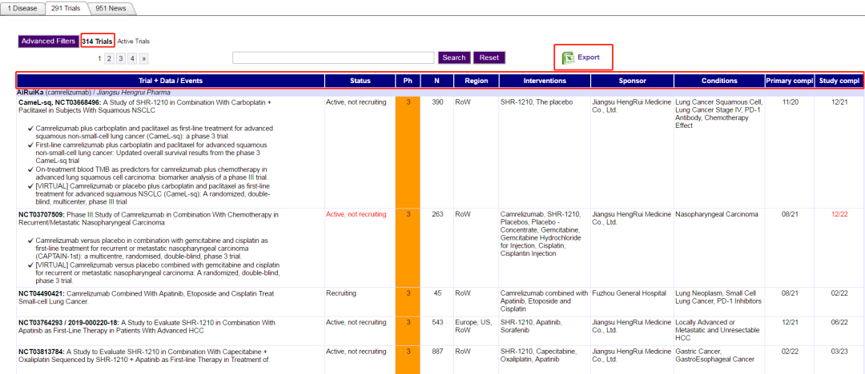The width and height of the screenshot is (865, 374).
Task: Click phase 3 cell of CameL-sq trial
Action: tap(408, 153)
